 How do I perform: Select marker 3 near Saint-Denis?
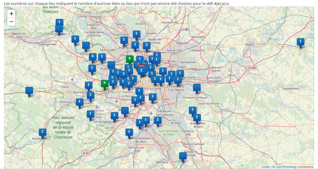(x=147, y=45)
